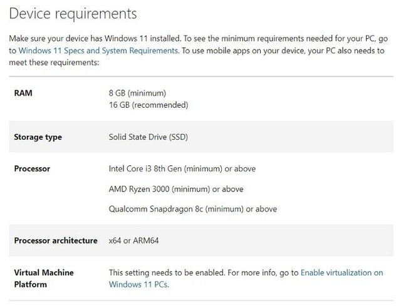Click the "meet these requirements:" text

(54, 63)
